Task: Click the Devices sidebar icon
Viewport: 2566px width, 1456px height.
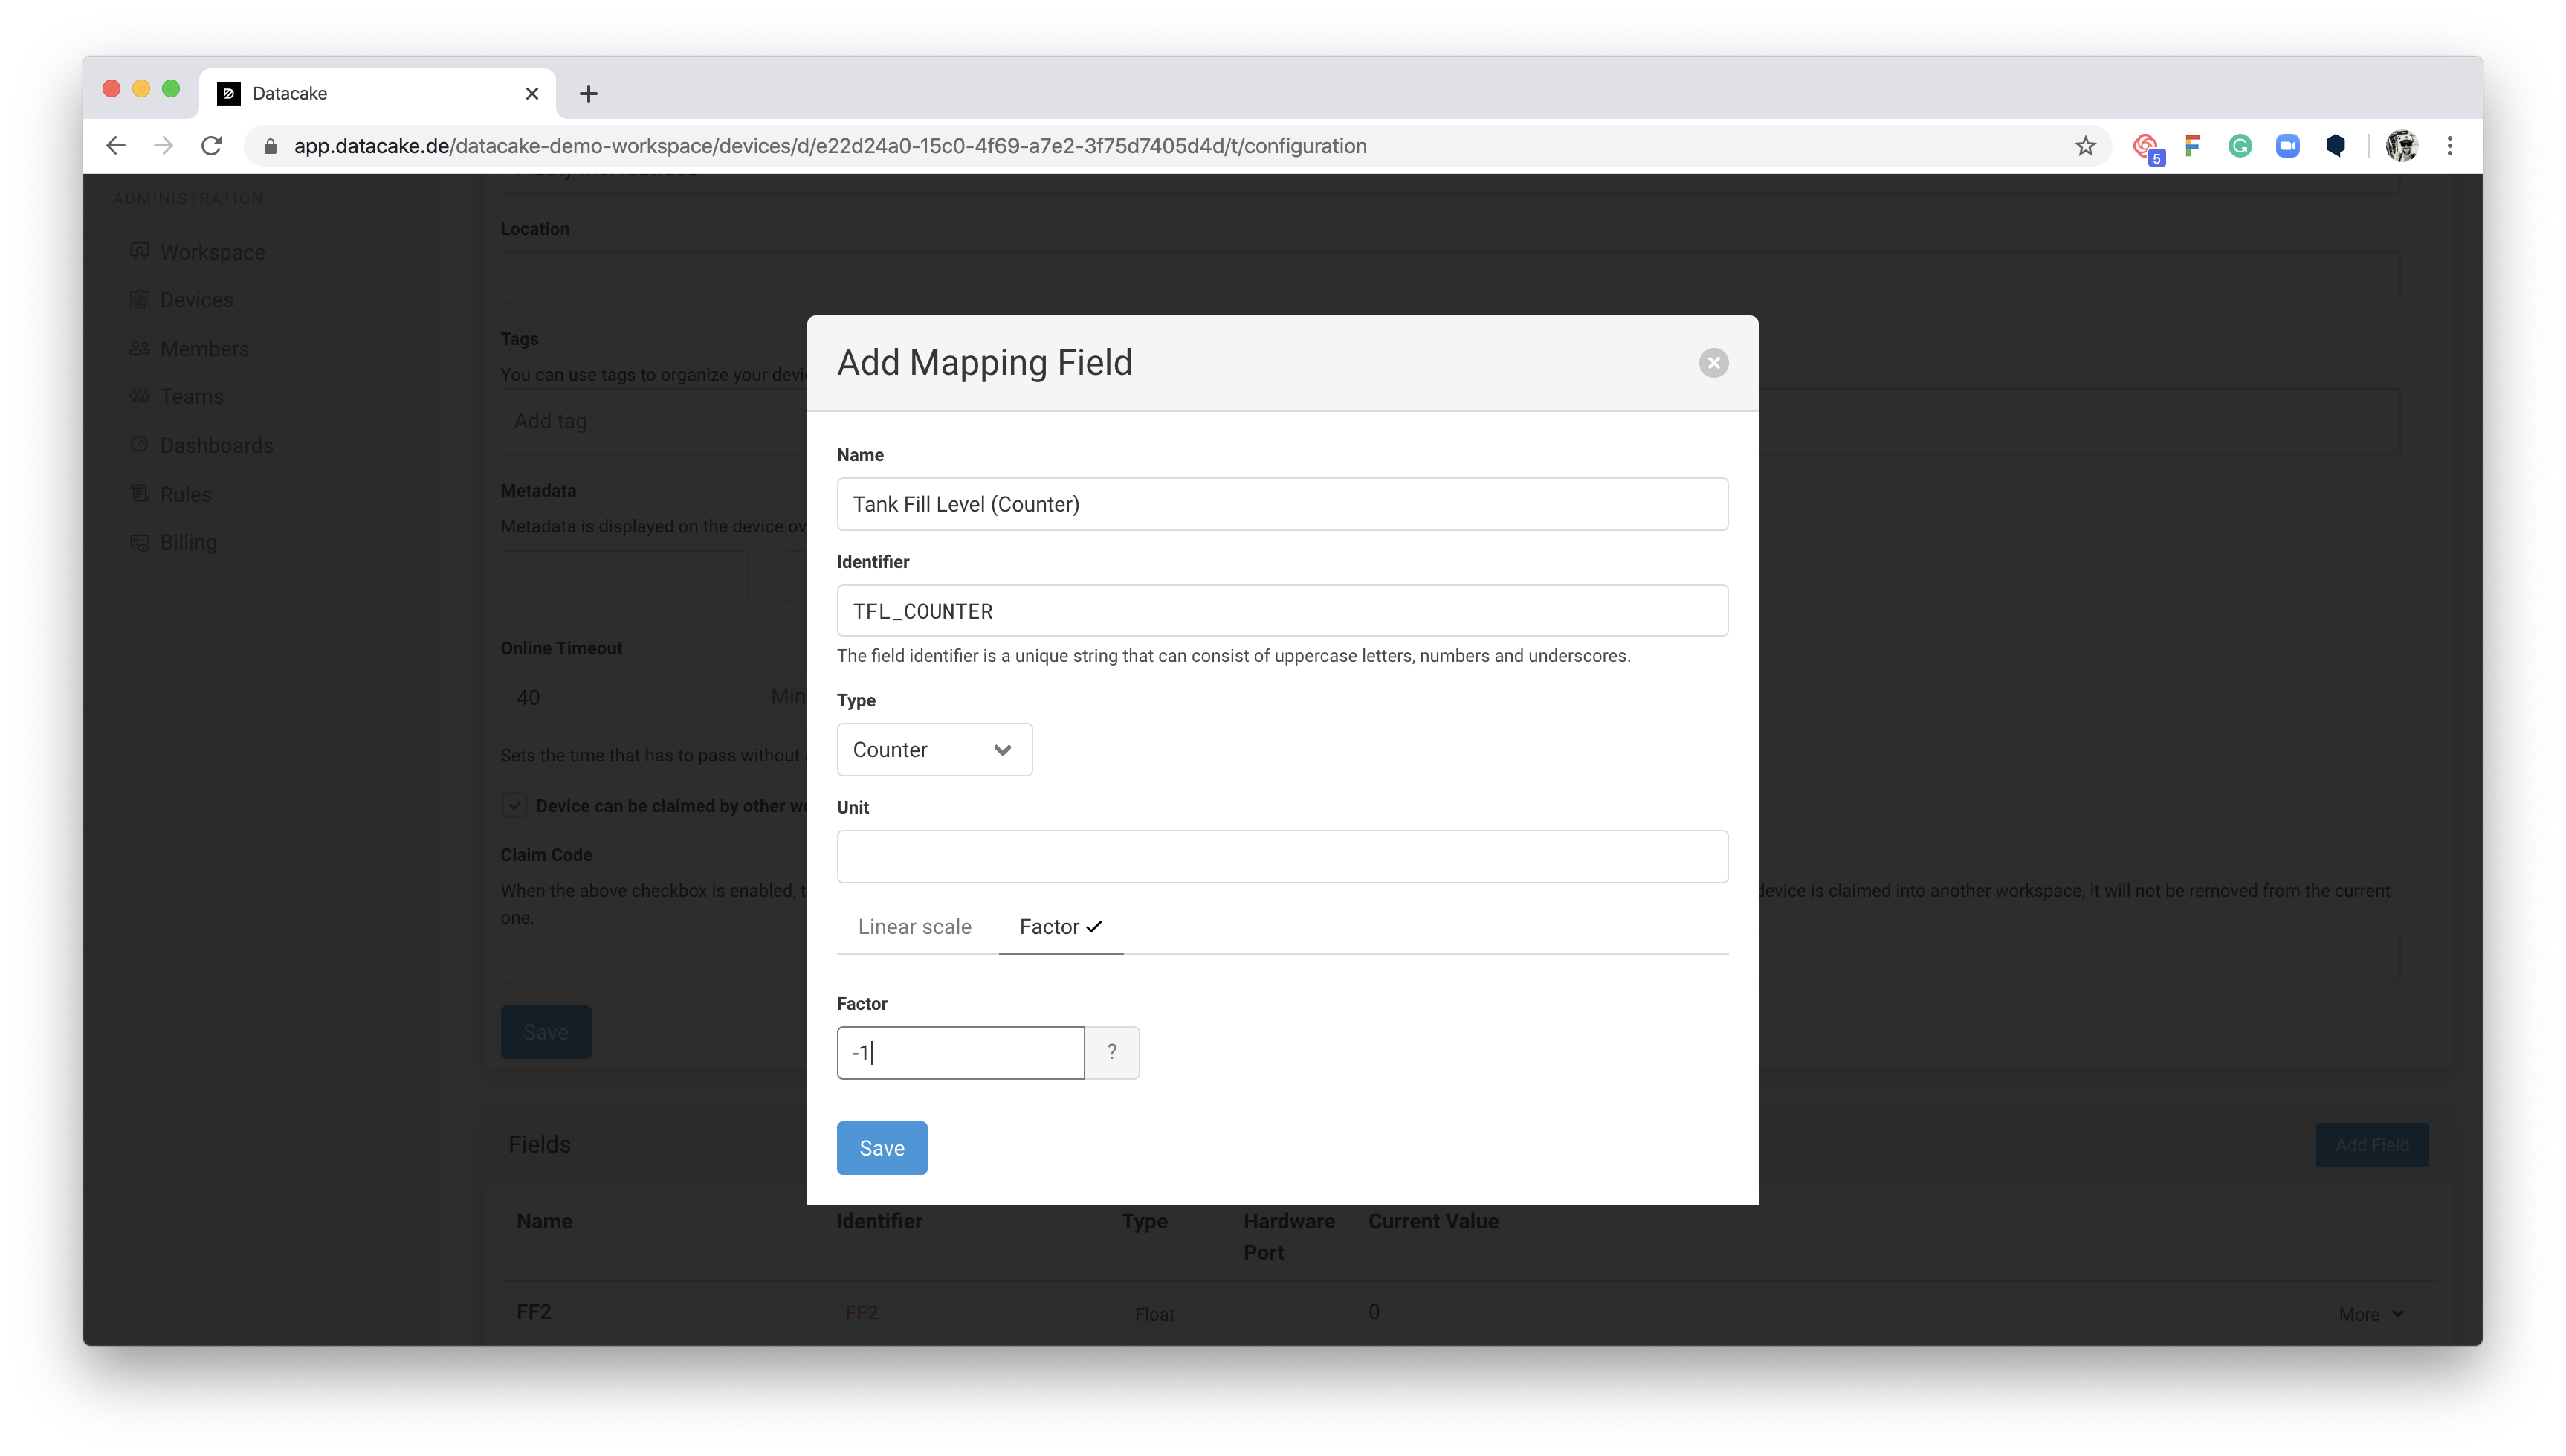Action: tap(138, 298)
